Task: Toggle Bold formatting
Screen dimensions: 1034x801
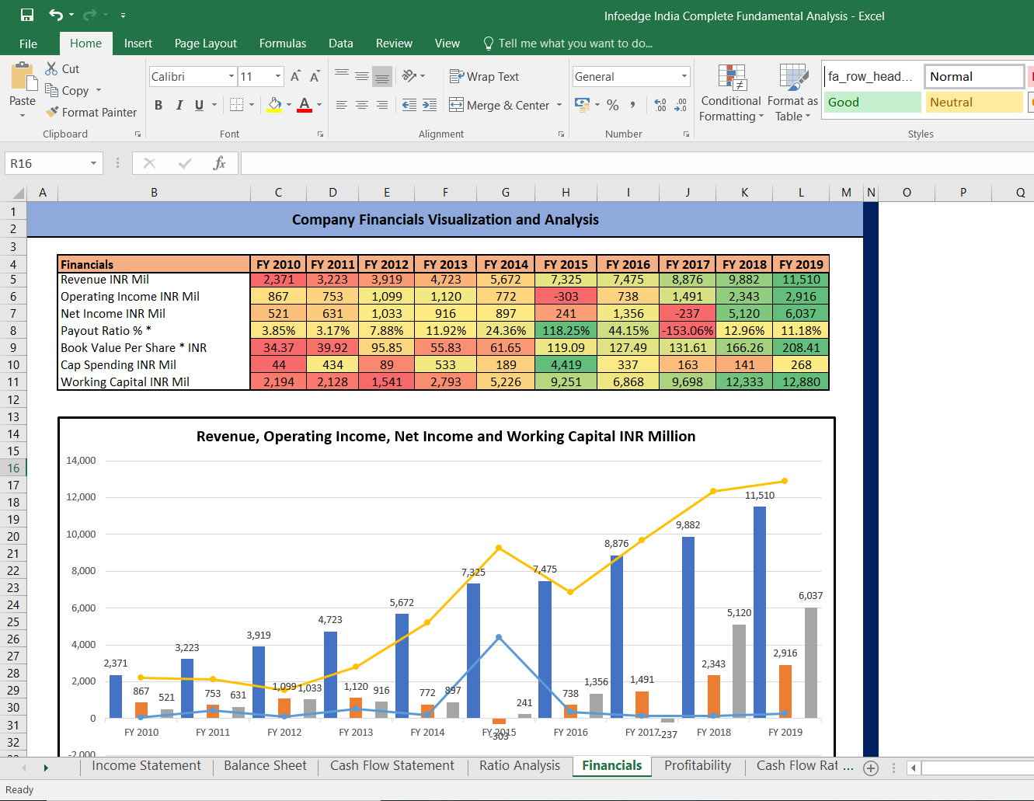Action: [x=158, y=105]
